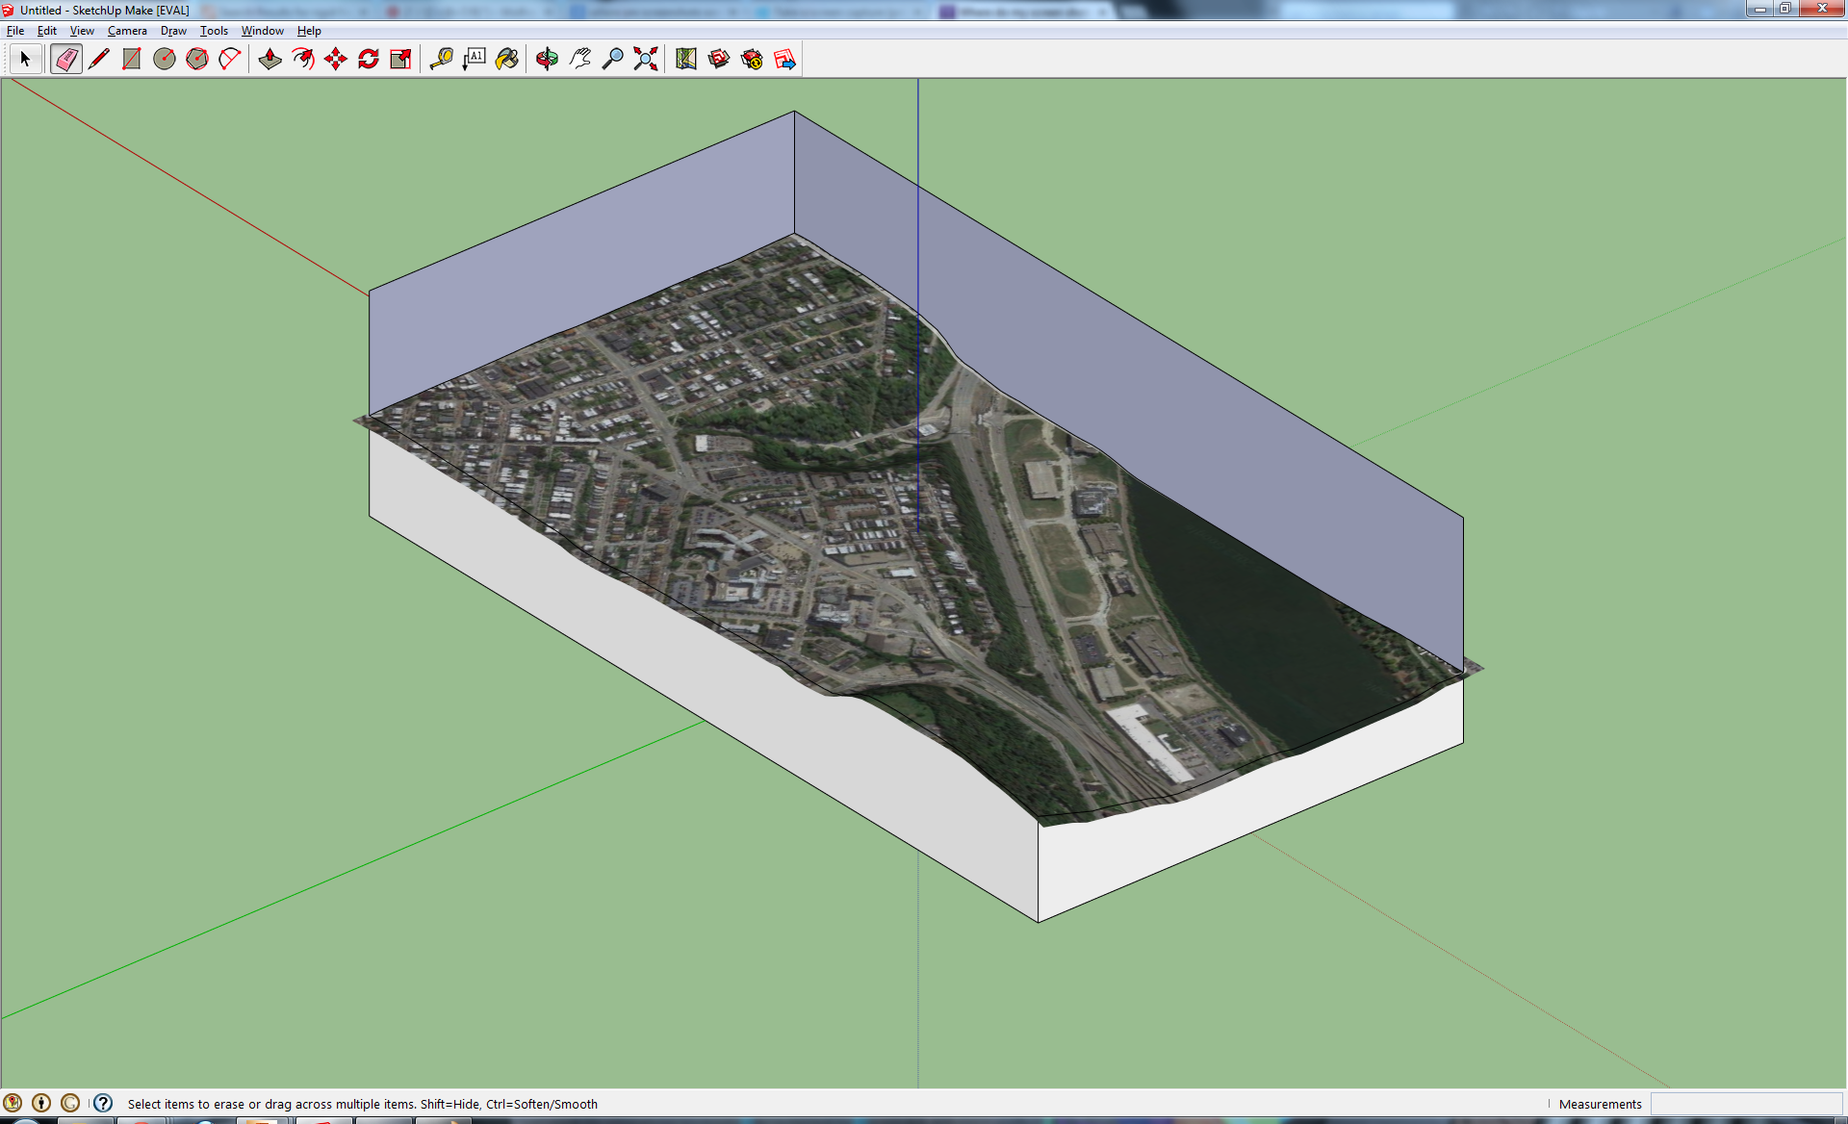The image size is (1848, 1124).
Task: Pick the Tape Measure tool
Action: [442, 60]
